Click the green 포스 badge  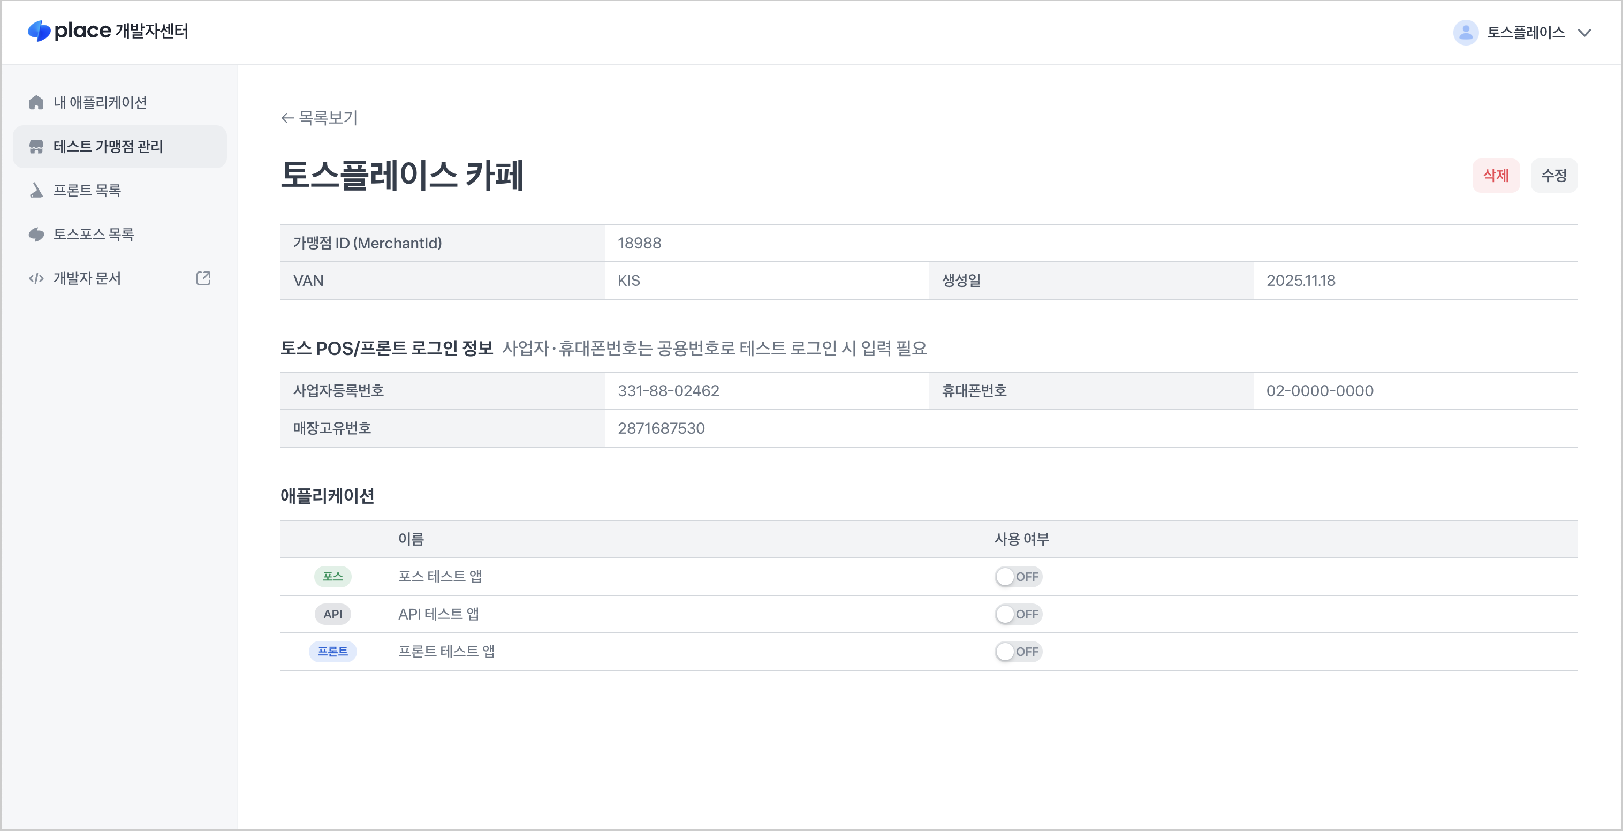[332, 576]
